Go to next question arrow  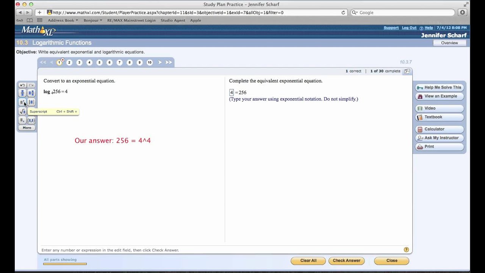[160, 62]
